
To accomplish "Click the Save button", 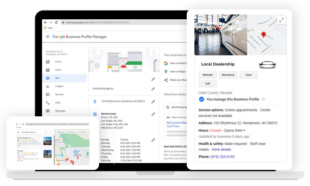I will pyautogui.click(x=249, y=75).
